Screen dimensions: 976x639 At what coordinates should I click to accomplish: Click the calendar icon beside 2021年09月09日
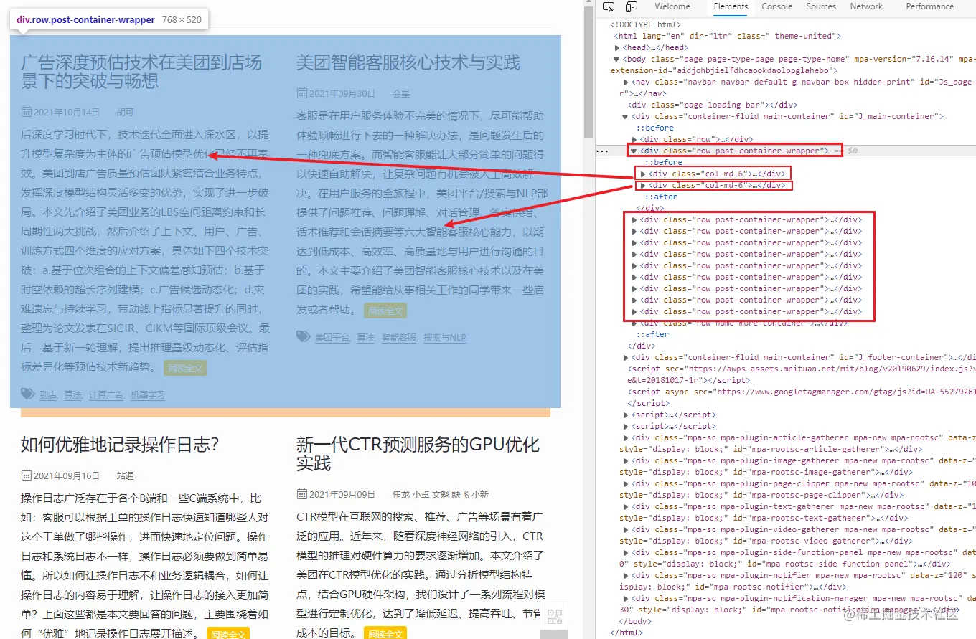click(x=302, y=494)
